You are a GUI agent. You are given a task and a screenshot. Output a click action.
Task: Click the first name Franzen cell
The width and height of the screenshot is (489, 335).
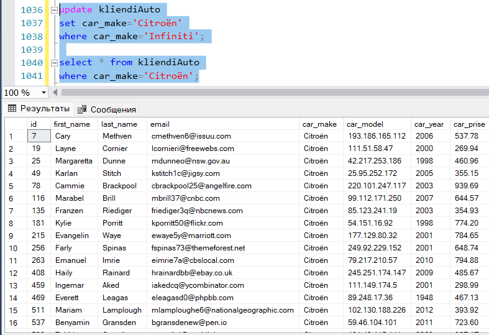pos(74,211)
